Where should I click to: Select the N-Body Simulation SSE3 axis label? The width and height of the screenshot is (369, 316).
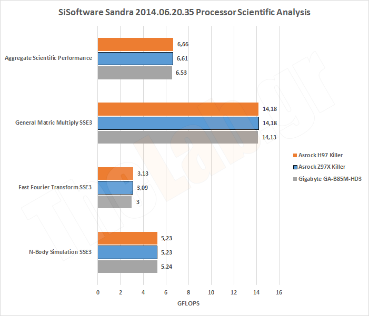point(60,252)
